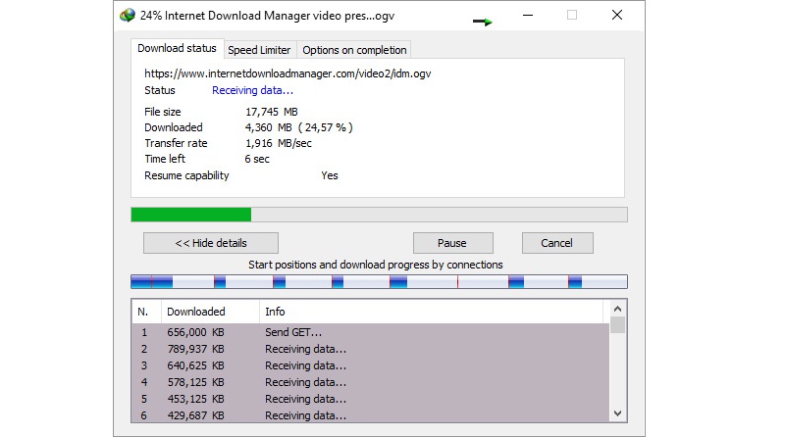Click the Downloaded value 4,360 MB
Viewport: 785px width, 437px height.
268,127
